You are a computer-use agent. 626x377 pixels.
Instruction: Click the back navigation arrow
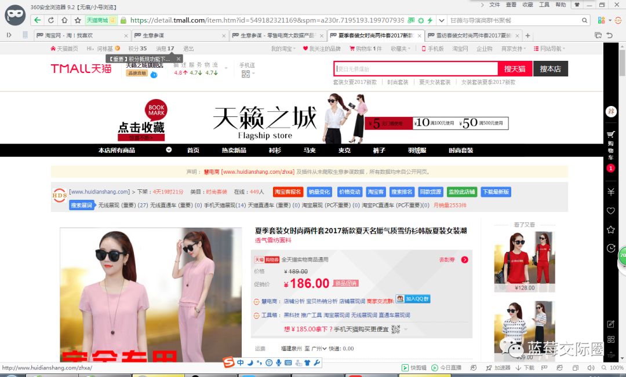coord(38,19)
